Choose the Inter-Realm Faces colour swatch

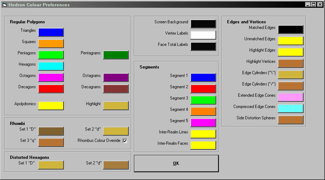203,145
